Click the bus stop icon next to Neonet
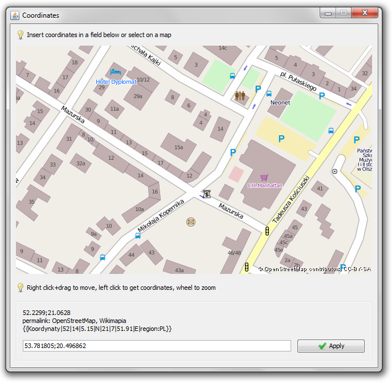 click(x=269, y=94)
